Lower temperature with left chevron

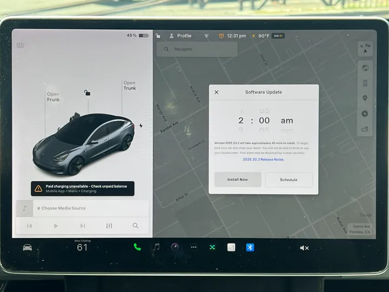(67, 247)
